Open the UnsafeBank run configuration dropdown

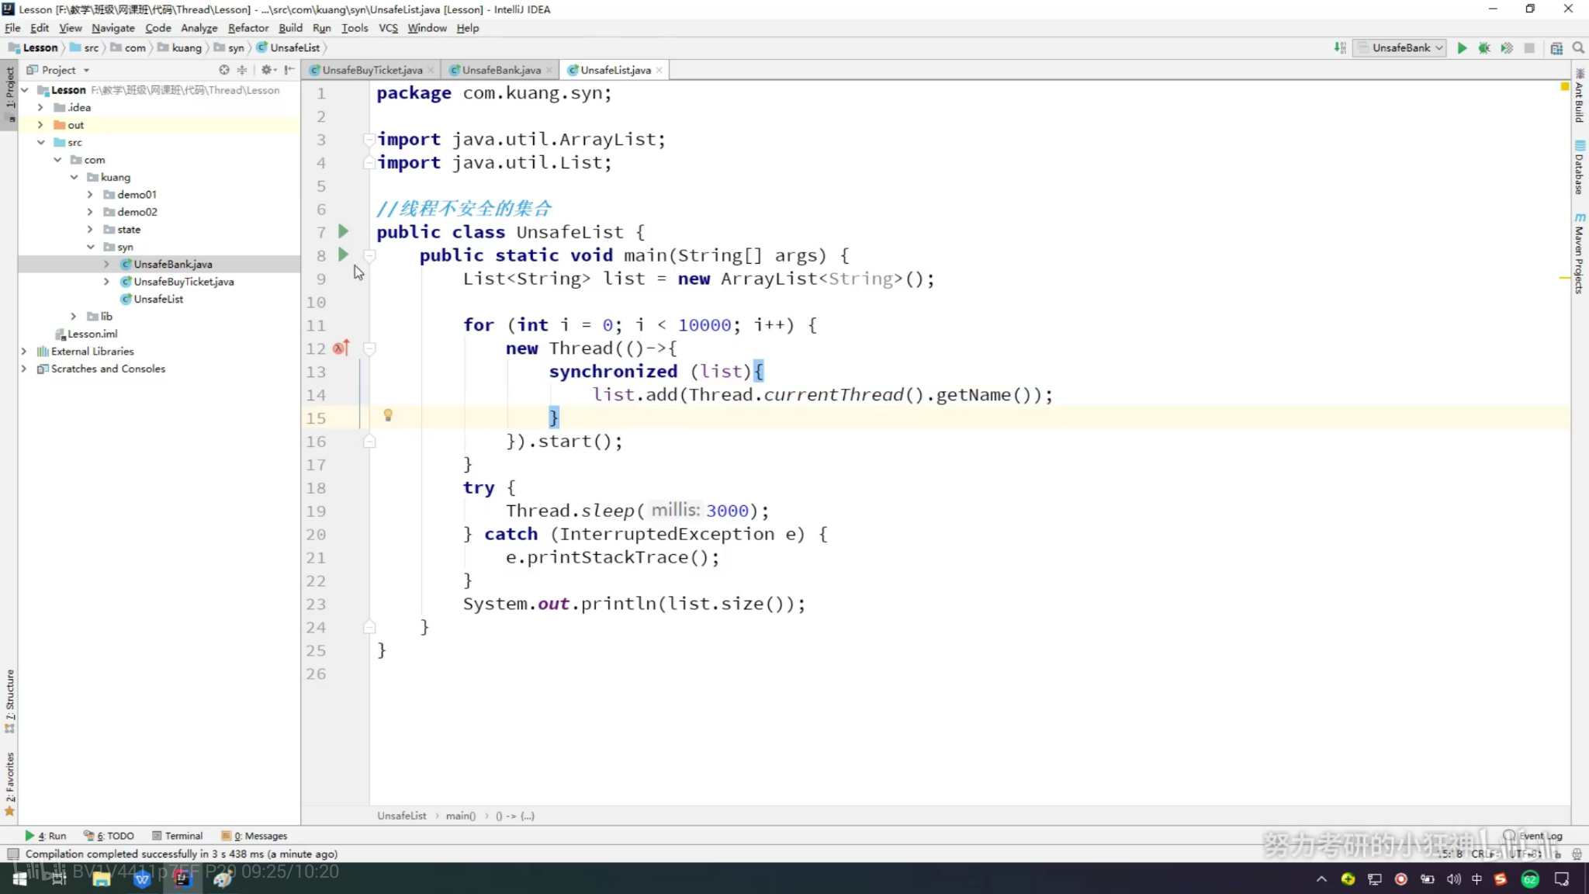(1400, 48)
